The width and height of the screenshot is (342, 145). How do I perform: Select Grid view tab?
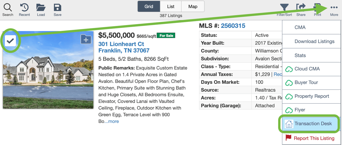click(x=149, y=7)
